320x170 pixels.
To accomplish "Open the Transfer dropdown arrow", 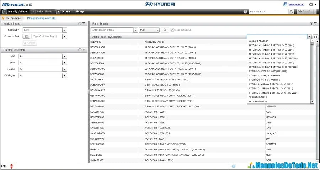I will [x=315, y=11].
